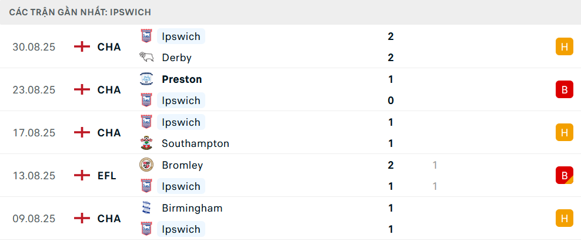The image size is (581, 241).
Task: Click the red B badge for Preston match
Action: click(564, 89)
